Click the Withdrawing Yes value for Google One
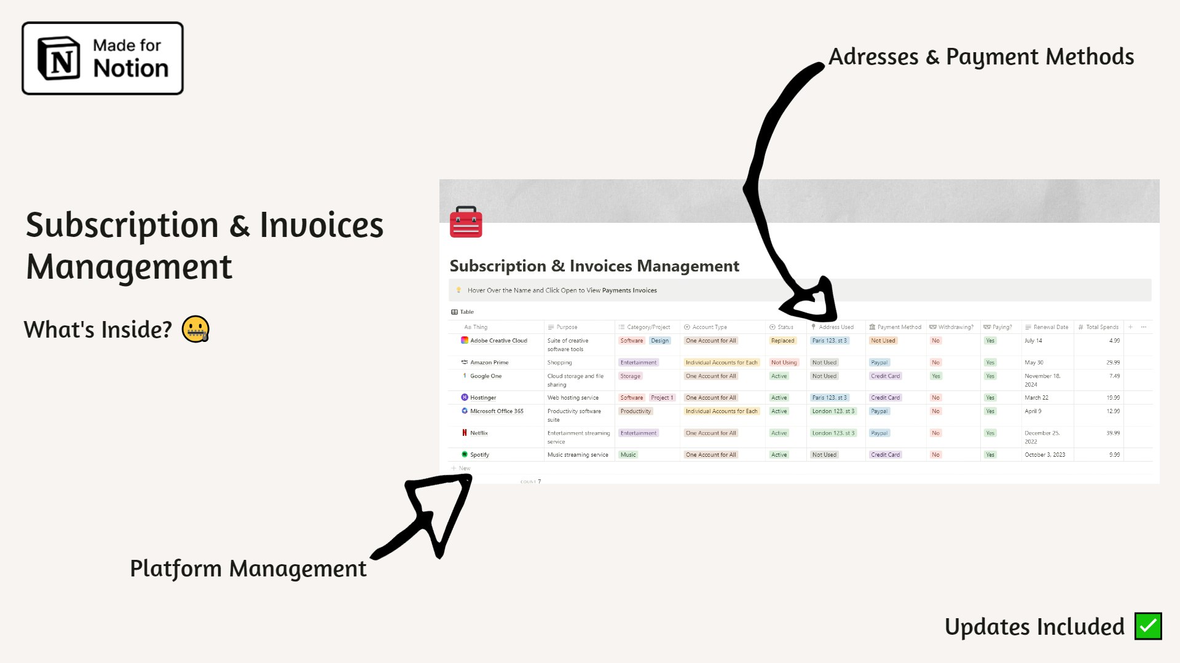 (935, 376)
